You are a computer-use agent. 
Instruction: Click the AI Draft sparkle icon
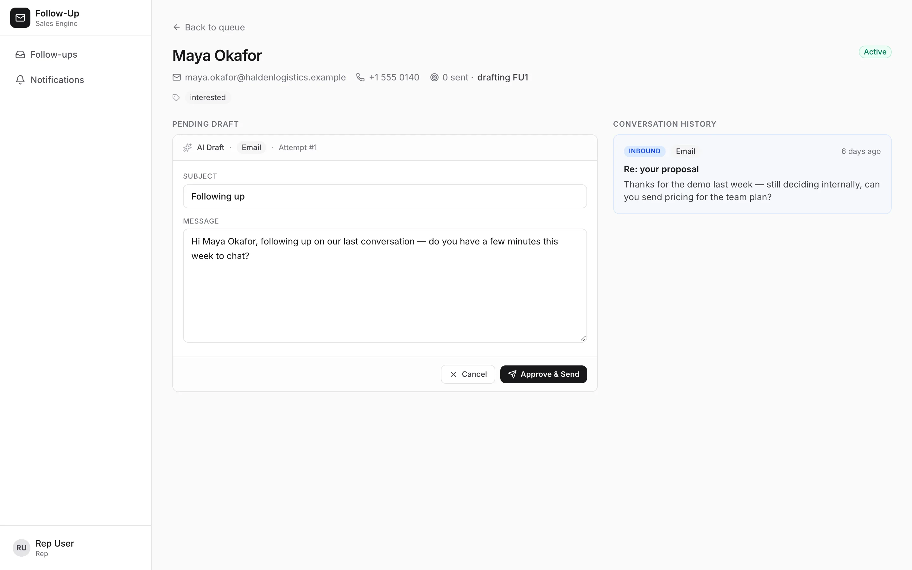pos(187,147)
